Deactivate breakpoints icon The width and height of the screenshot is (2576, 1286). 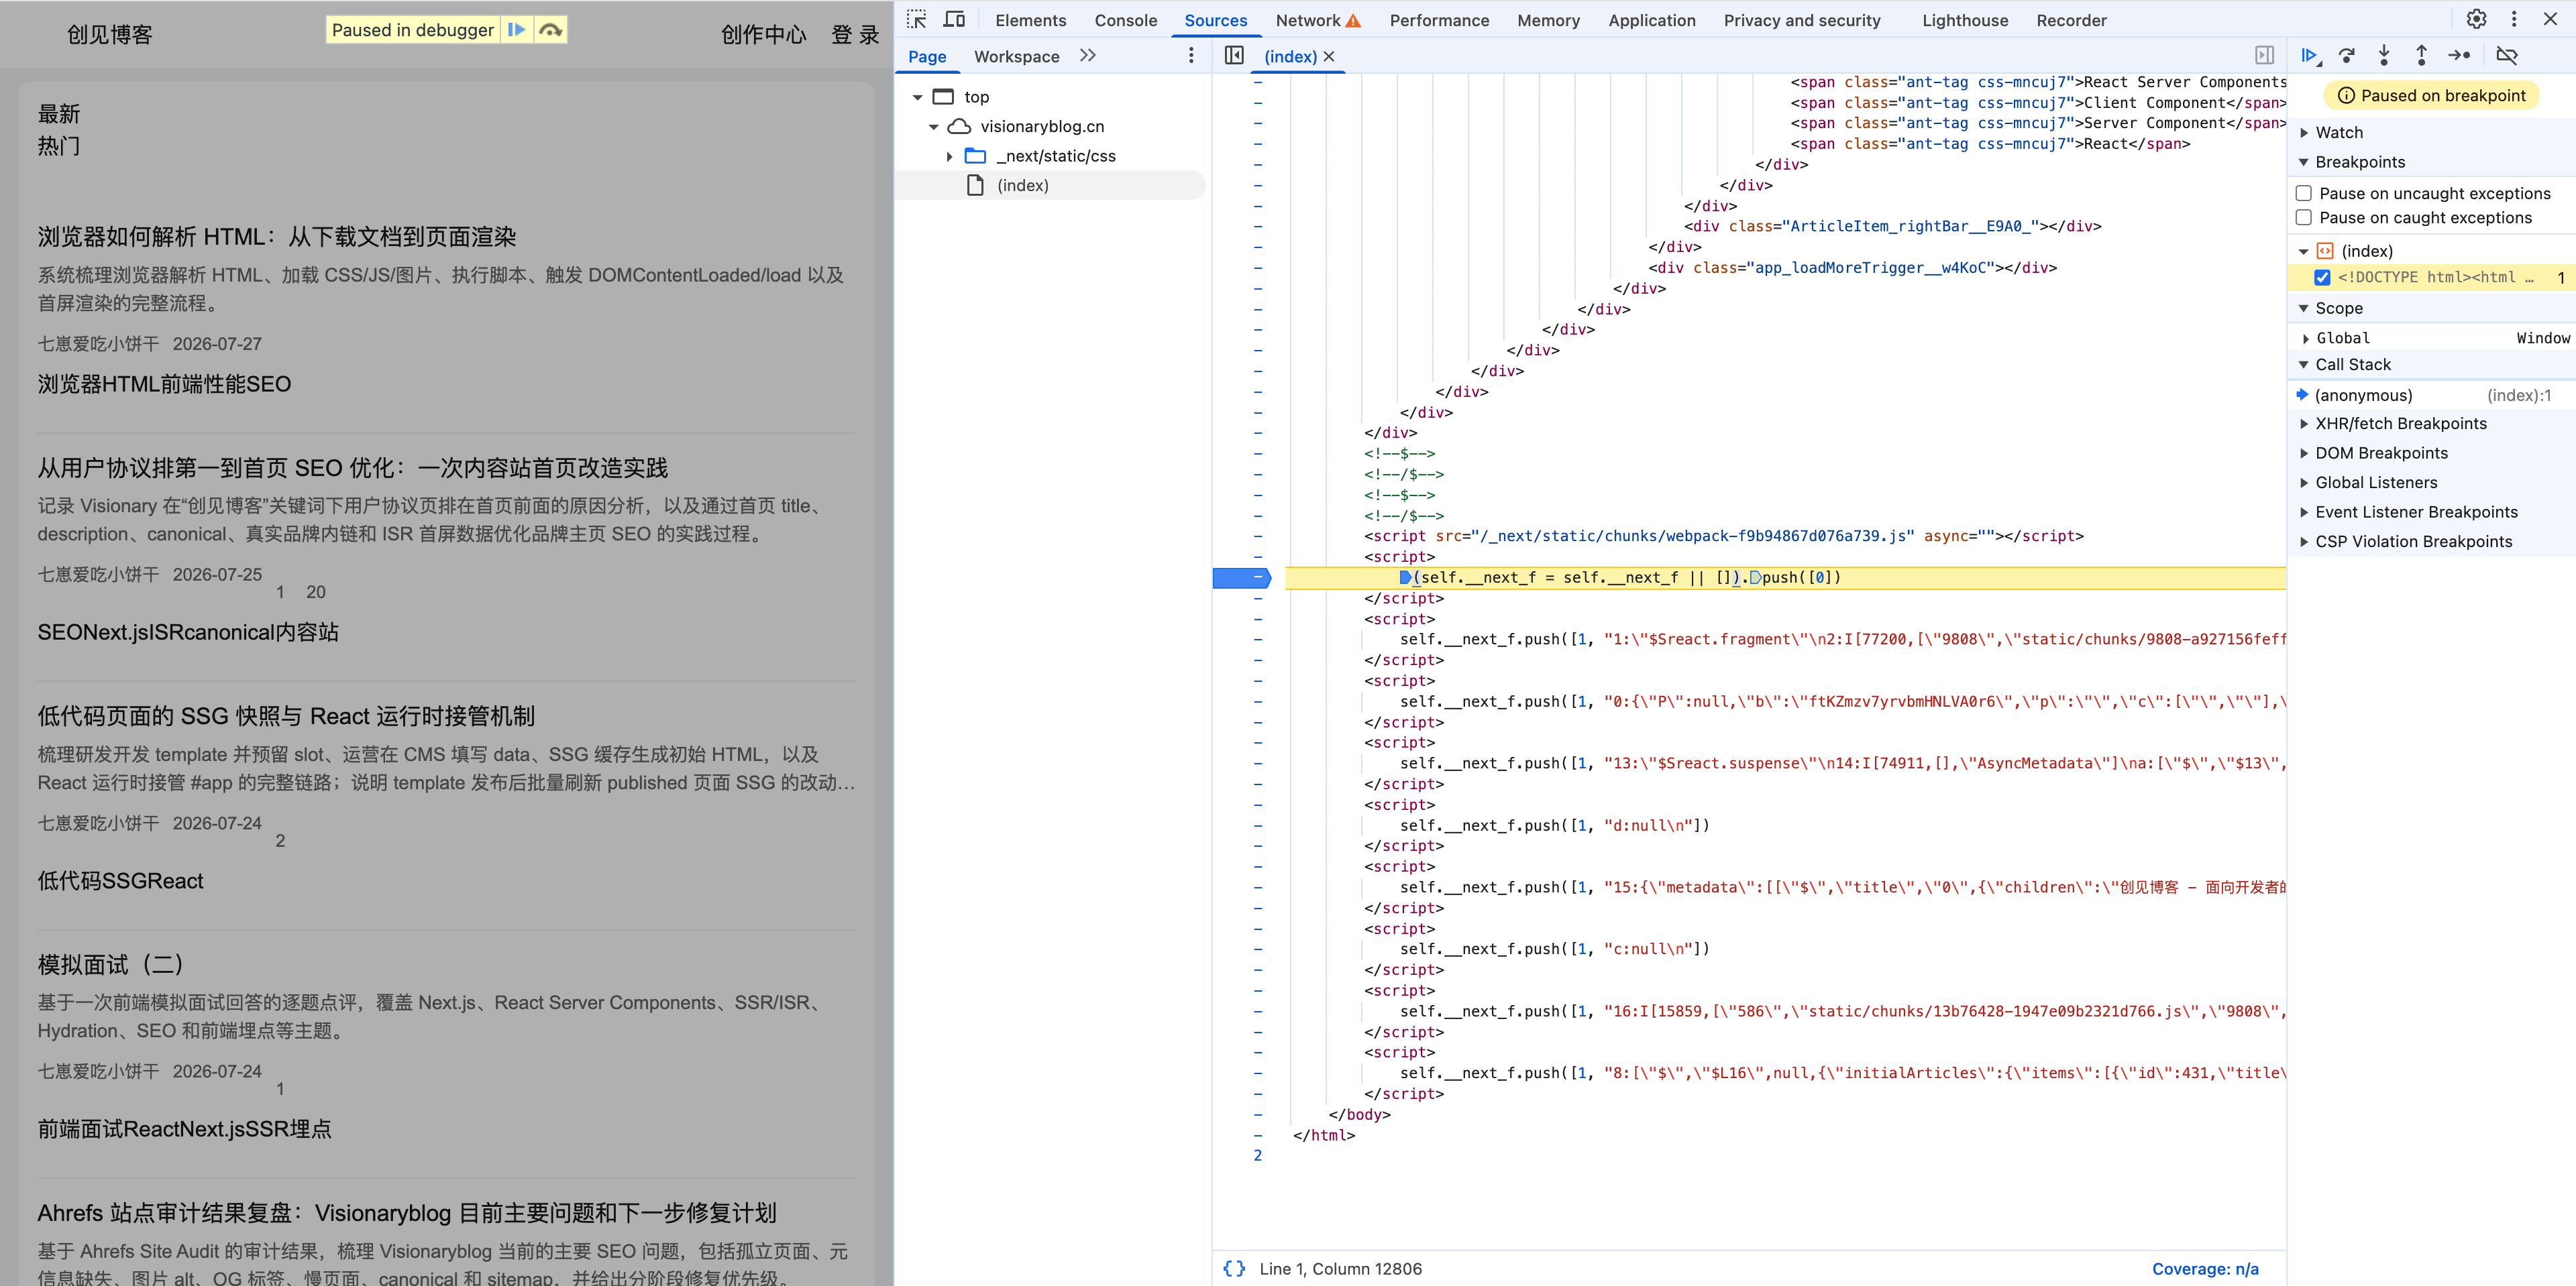pyautogui.click(x=2507, y=56)
